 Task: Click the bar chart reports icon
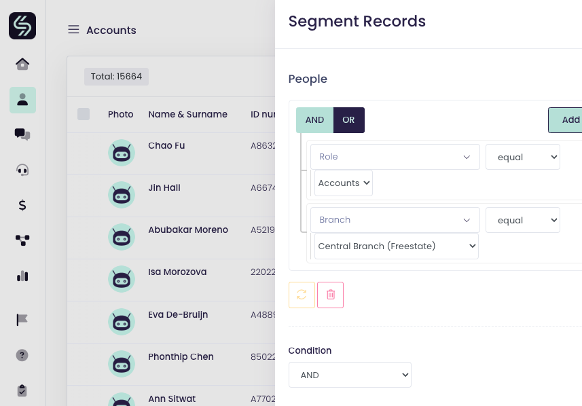[x=22, y=276]
